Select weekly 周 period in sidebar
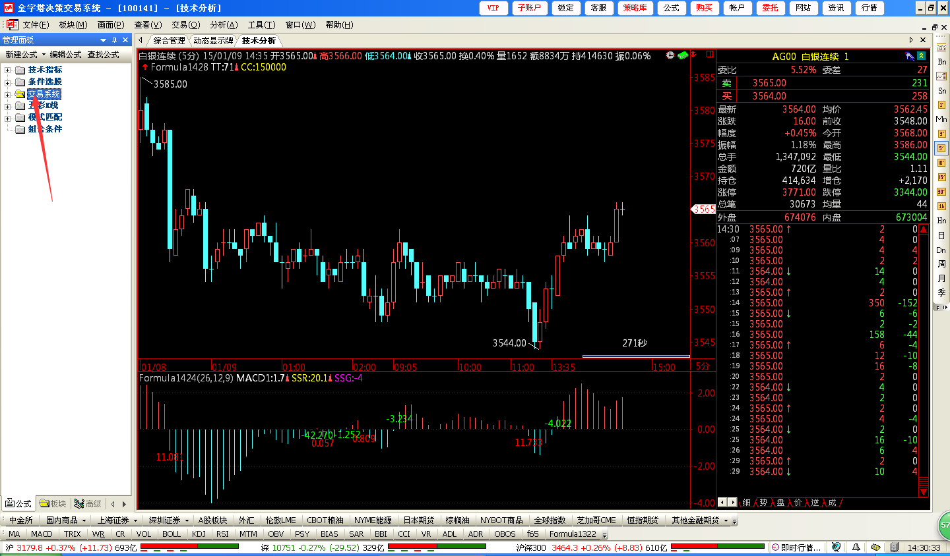Screen dimensions: 950x556 pos(941,264)
